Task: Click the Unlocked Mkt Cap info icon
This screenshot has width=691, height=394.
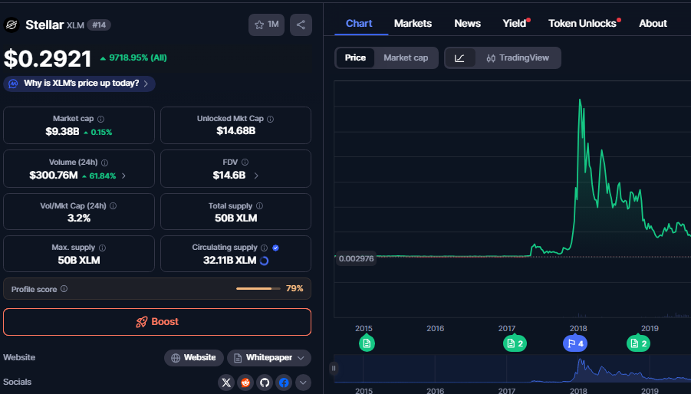Action: click(x=270, y=119)
